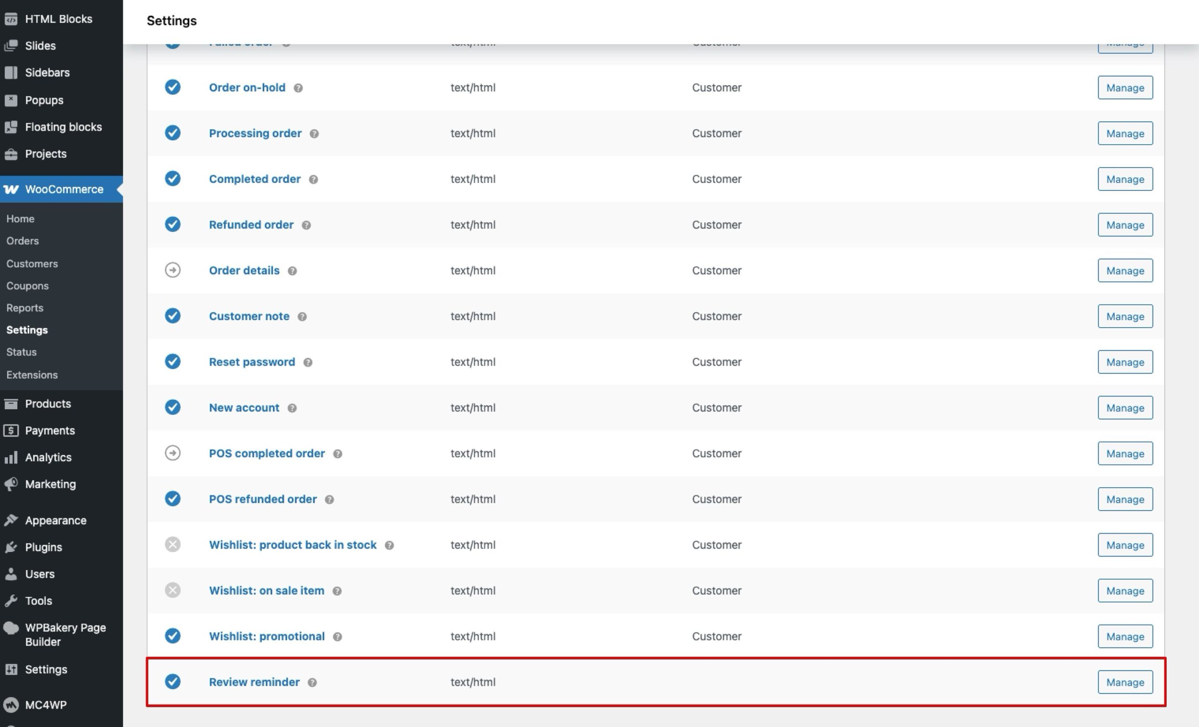Click Manage button for POS completed order

(1125, 453)
